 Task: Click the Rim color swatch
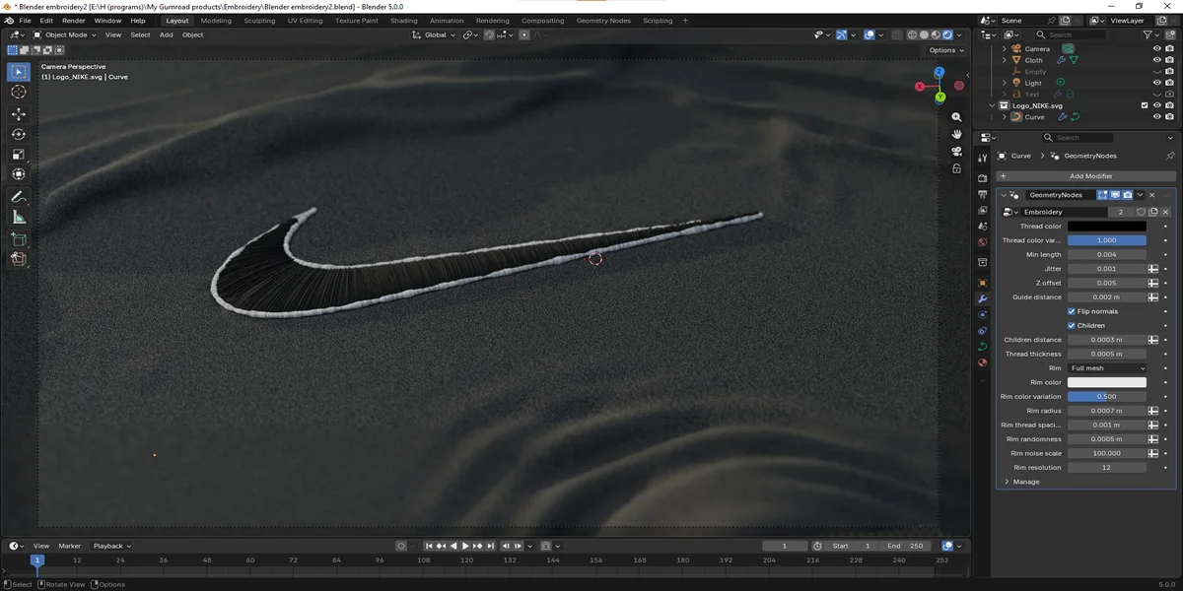tap(1106, 381)
